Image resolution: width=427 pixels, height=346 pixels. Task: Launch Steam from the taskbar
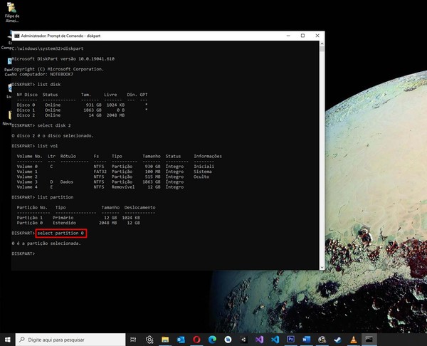[x=337, y=340]
